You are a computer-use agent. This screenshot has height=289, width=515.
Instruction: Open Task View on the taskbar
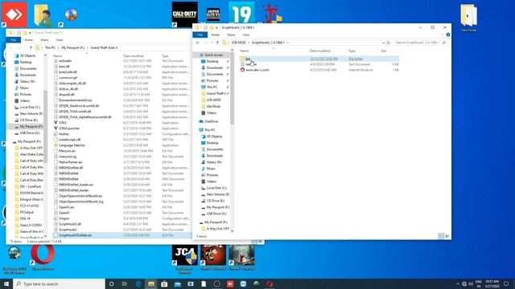click(x=125, y=283)
